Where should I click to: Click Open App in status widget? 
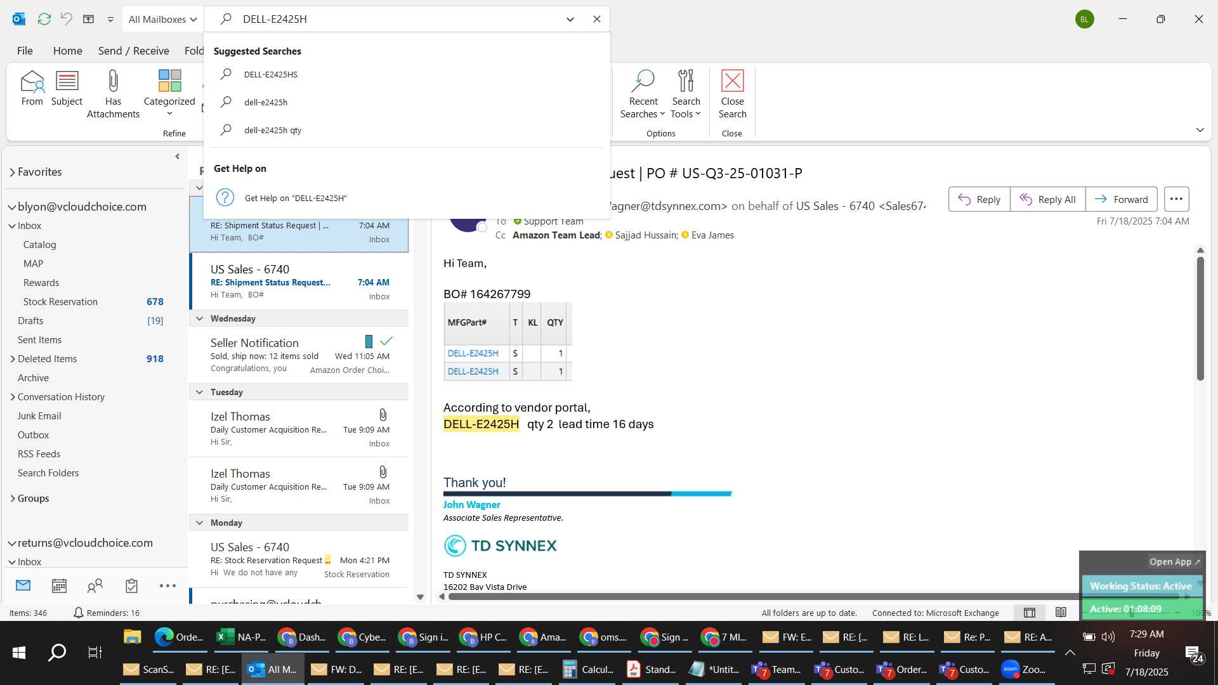(x=1174, y=562)
